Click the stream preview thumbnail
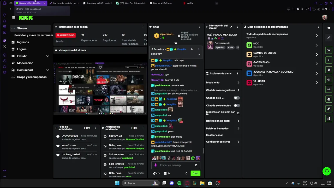 (x=100, y=89)
